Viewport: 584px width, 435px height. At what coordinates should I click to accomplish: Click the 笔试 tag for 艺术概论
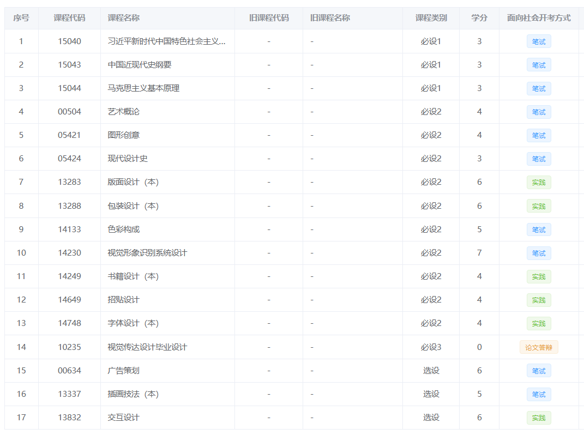(x=539, y=112)
